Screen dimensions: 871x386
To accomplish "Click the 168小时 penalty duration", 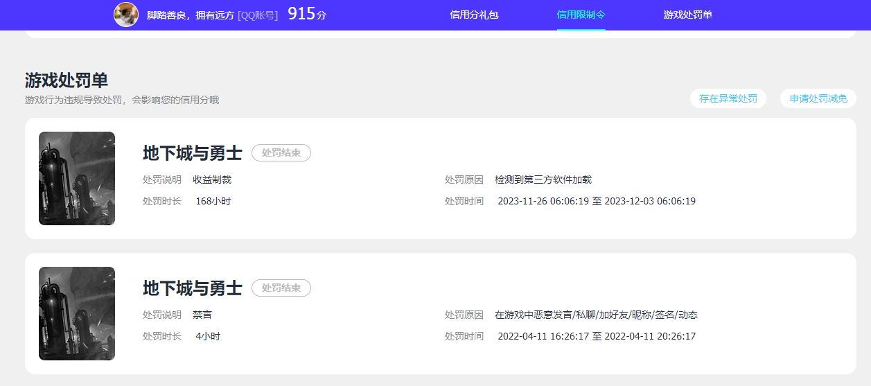I will [213, 201].
